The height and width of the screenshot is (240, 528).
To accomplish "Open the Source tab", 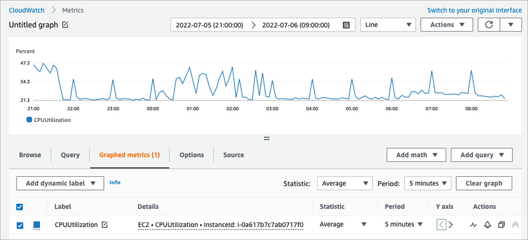I will (234, 155).
